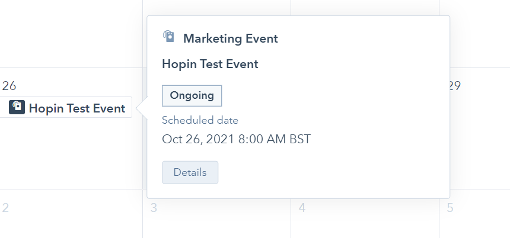This screenshot has height=238, width=510.
Task: Select the Hopin Test Event calendar entry label
Action: tap(77, 108)
